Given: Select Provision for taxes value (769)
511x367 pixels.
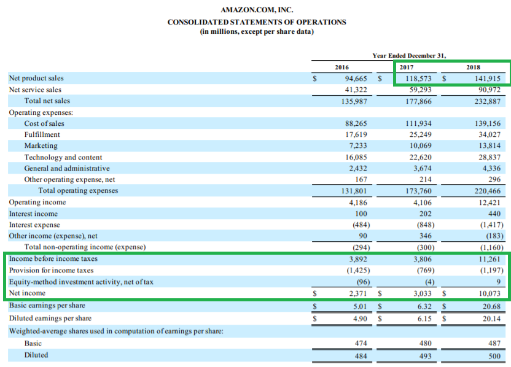Looking at the screenshot, I should point(426,270).
